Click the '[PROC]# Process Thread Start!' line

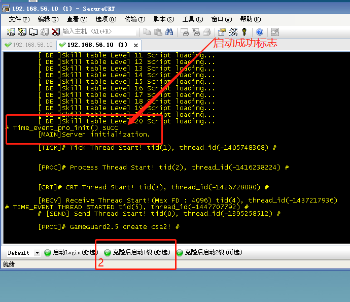coord(164,167)
